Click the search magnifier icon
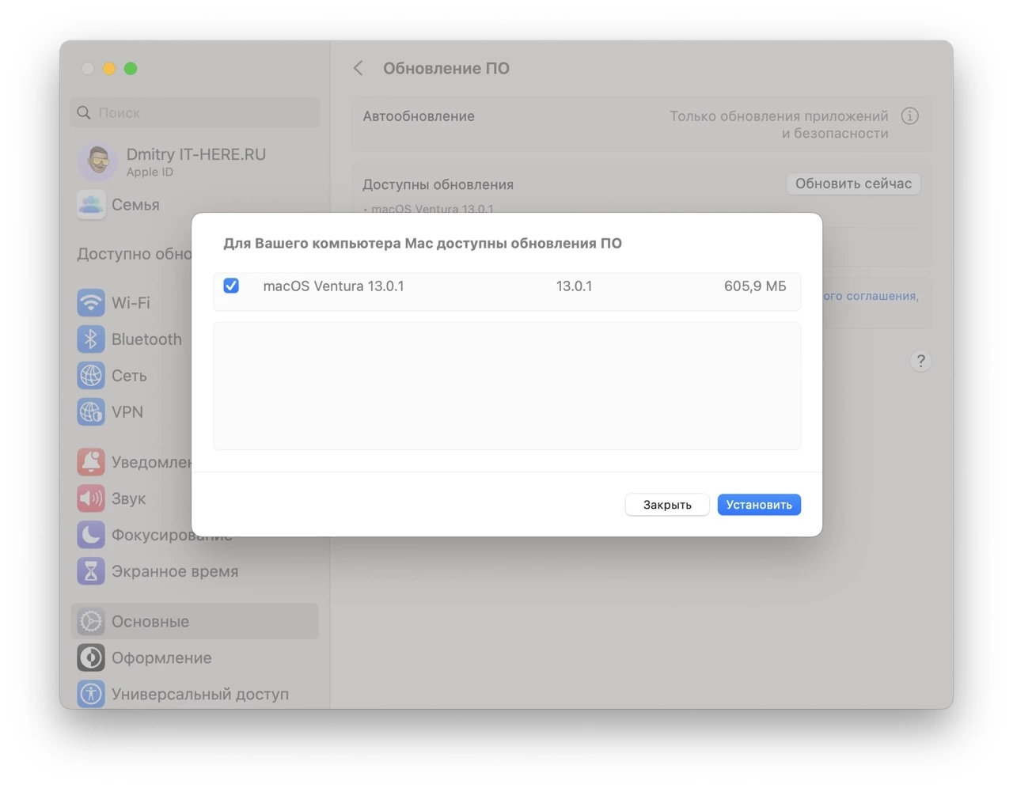Viewport: 1013px width, 788px height. coord(84,112)
